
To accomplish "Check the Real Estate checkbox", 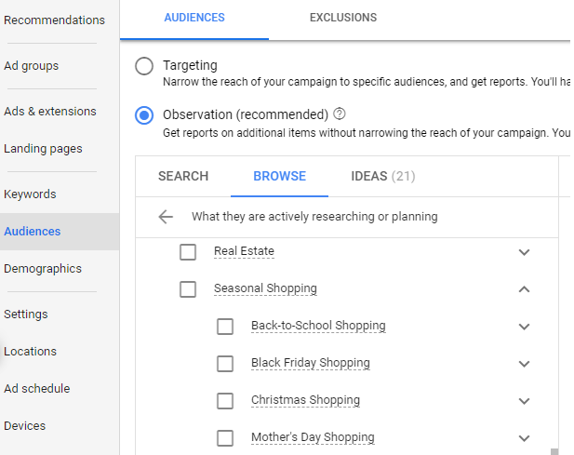I will pos(188,252).
